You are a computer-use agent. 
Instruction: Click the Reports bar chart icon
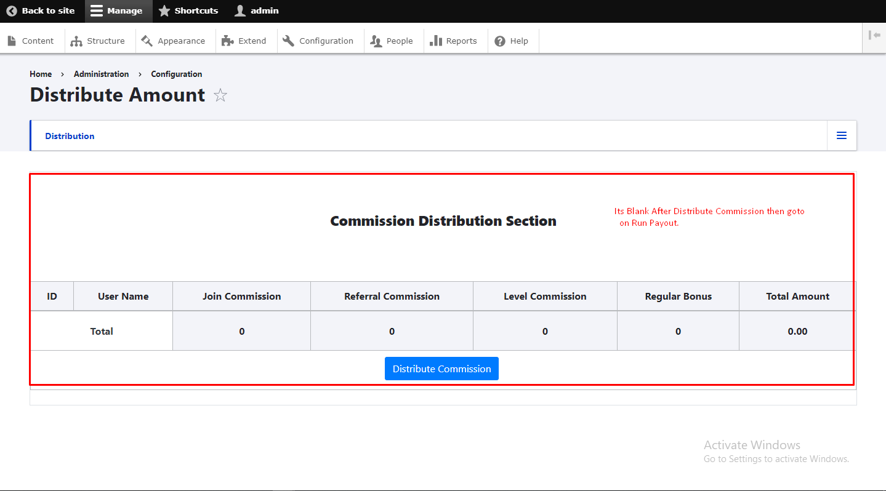436,41
